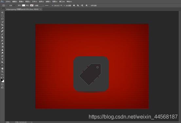
Task: Toggle Quick Mask mode
Action: point(2,85)
